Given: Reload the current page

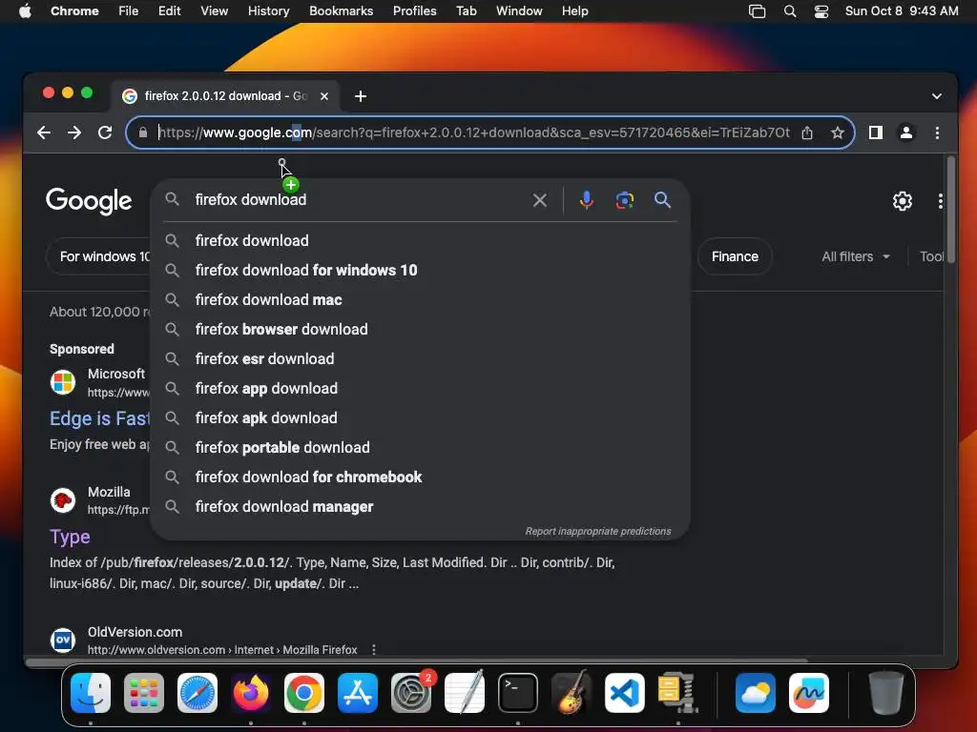Looking at the screenshot, I should point(105,132).
